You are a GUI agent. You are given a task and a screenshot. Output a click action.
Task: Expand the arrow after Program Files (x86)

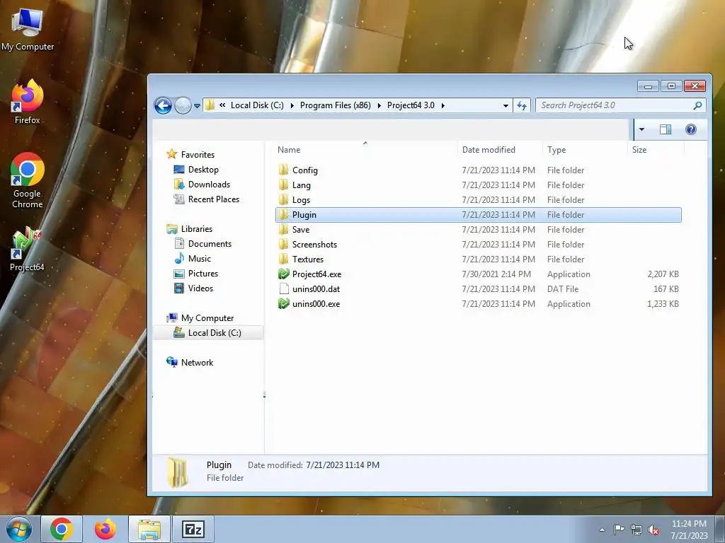pos(379,106)
